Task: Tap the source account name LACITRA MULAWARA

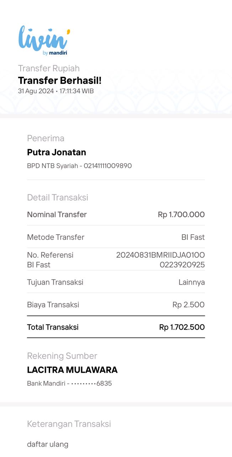Action: (72, 370)
